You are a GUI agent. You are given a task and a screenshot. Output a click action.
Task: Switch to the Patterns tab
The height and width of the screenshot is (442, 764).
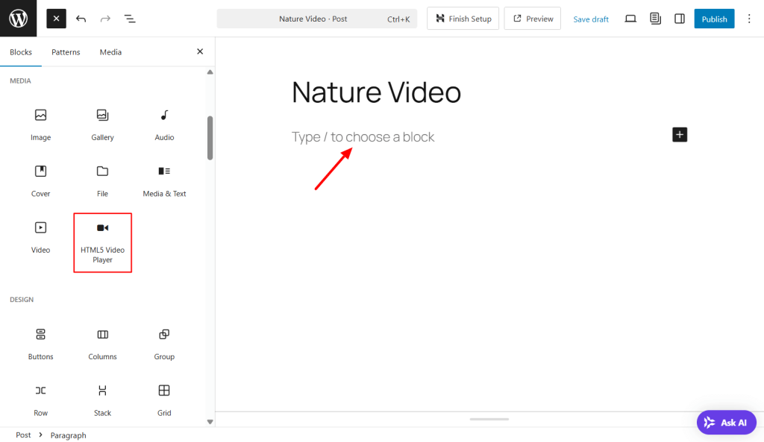[x=66, y=51]
